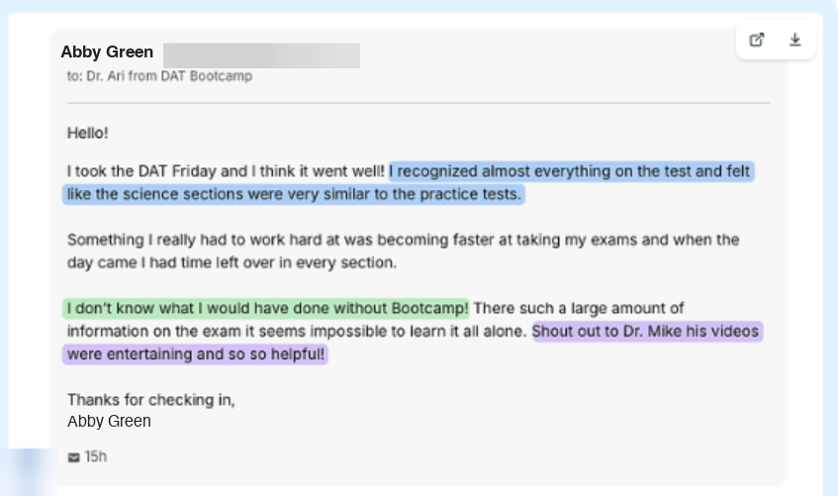The height and width of the screenshot is (496, 838).
Task: Click the Abby Green signature at bottom
Action: coord(109,422)
